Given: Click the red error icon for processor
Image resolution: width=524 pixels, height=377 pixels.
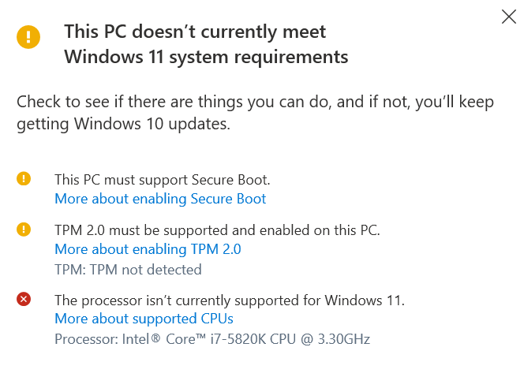Looking at the screenshot, I should (x=24, y=299).
